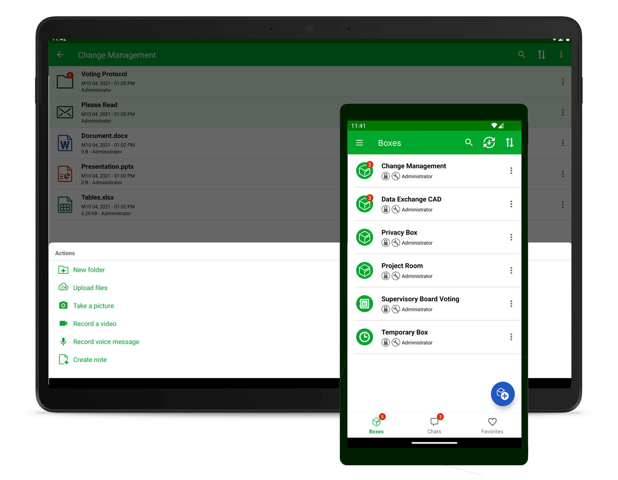This screenshot has width=618, height=480.
Task: Choose New folder action
Action: pos(82,270)
